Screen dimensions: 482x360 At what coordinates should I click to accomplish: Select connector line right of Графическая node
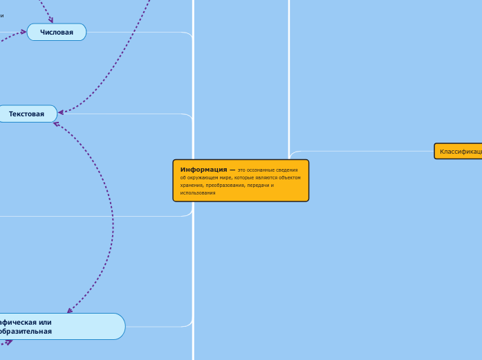[159, 326]
